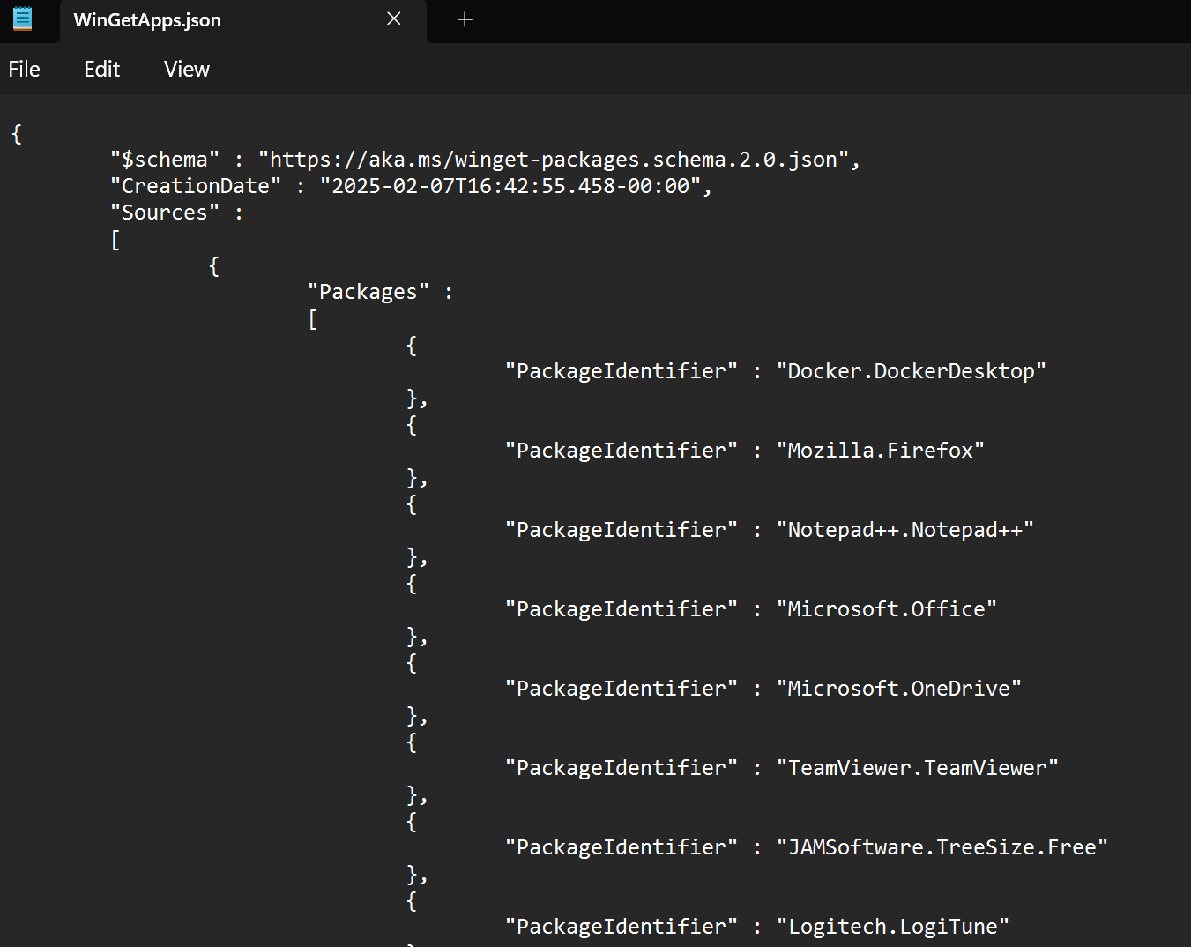Click the "Packages" key text
Viewport: 1191px width, 947px height.
pos(368,292)
